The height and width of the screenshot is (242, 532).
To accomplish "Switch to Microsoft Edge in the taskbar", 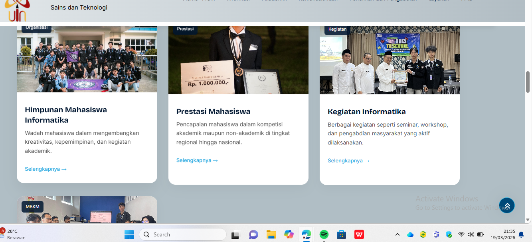I will point(307,234).
